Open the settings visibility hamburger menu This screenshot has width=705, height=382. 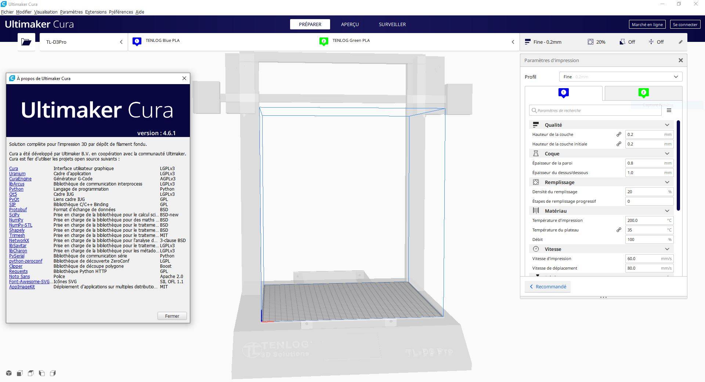669,110
